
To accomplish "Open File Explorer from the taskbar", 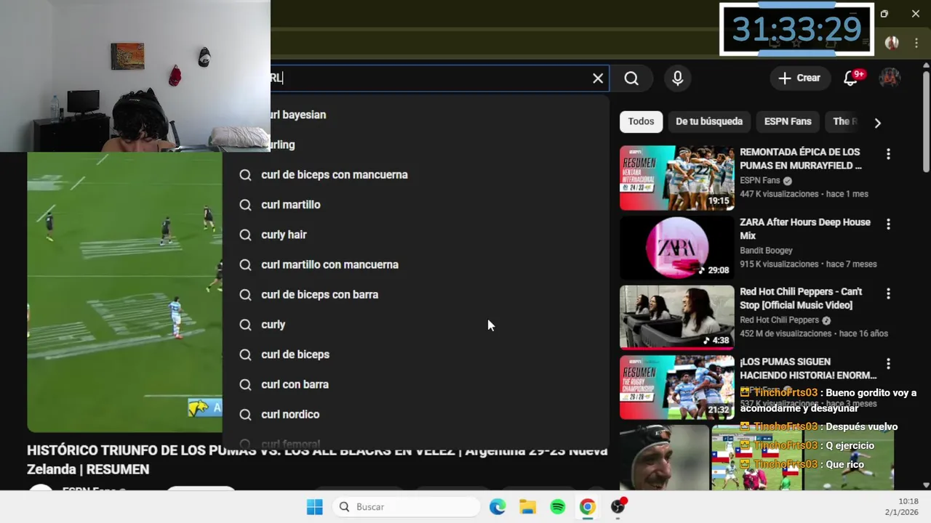I will [x=527, y=507].
